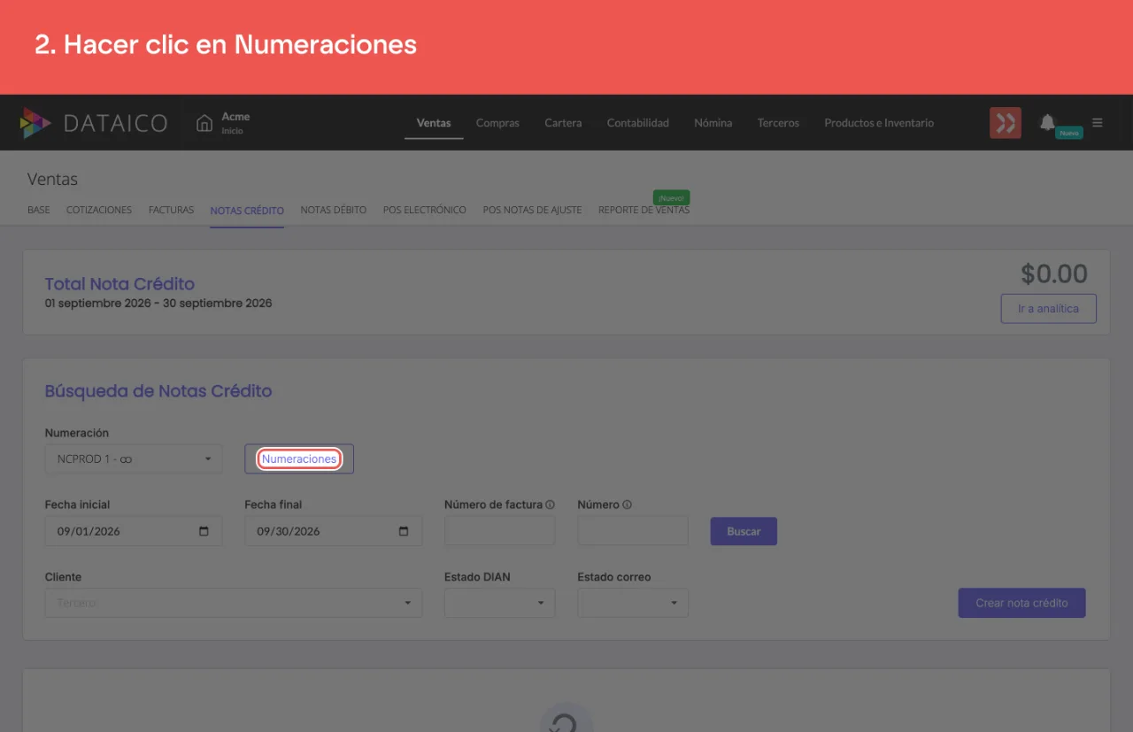Open the REPORTE DE VENTAS tab

[x=644, y=211]
